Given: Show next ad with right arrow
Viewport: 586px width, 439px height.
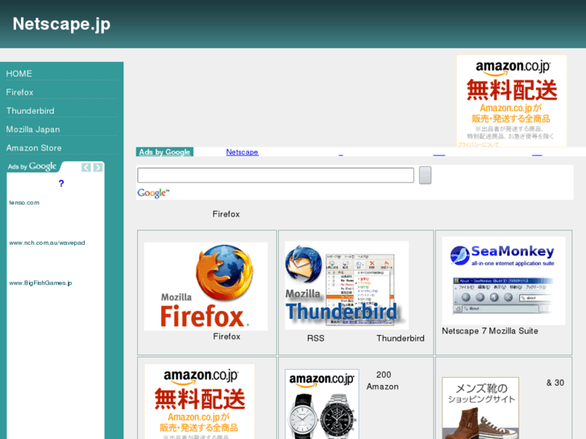Looking at the screenshot, I should (98, 168).
